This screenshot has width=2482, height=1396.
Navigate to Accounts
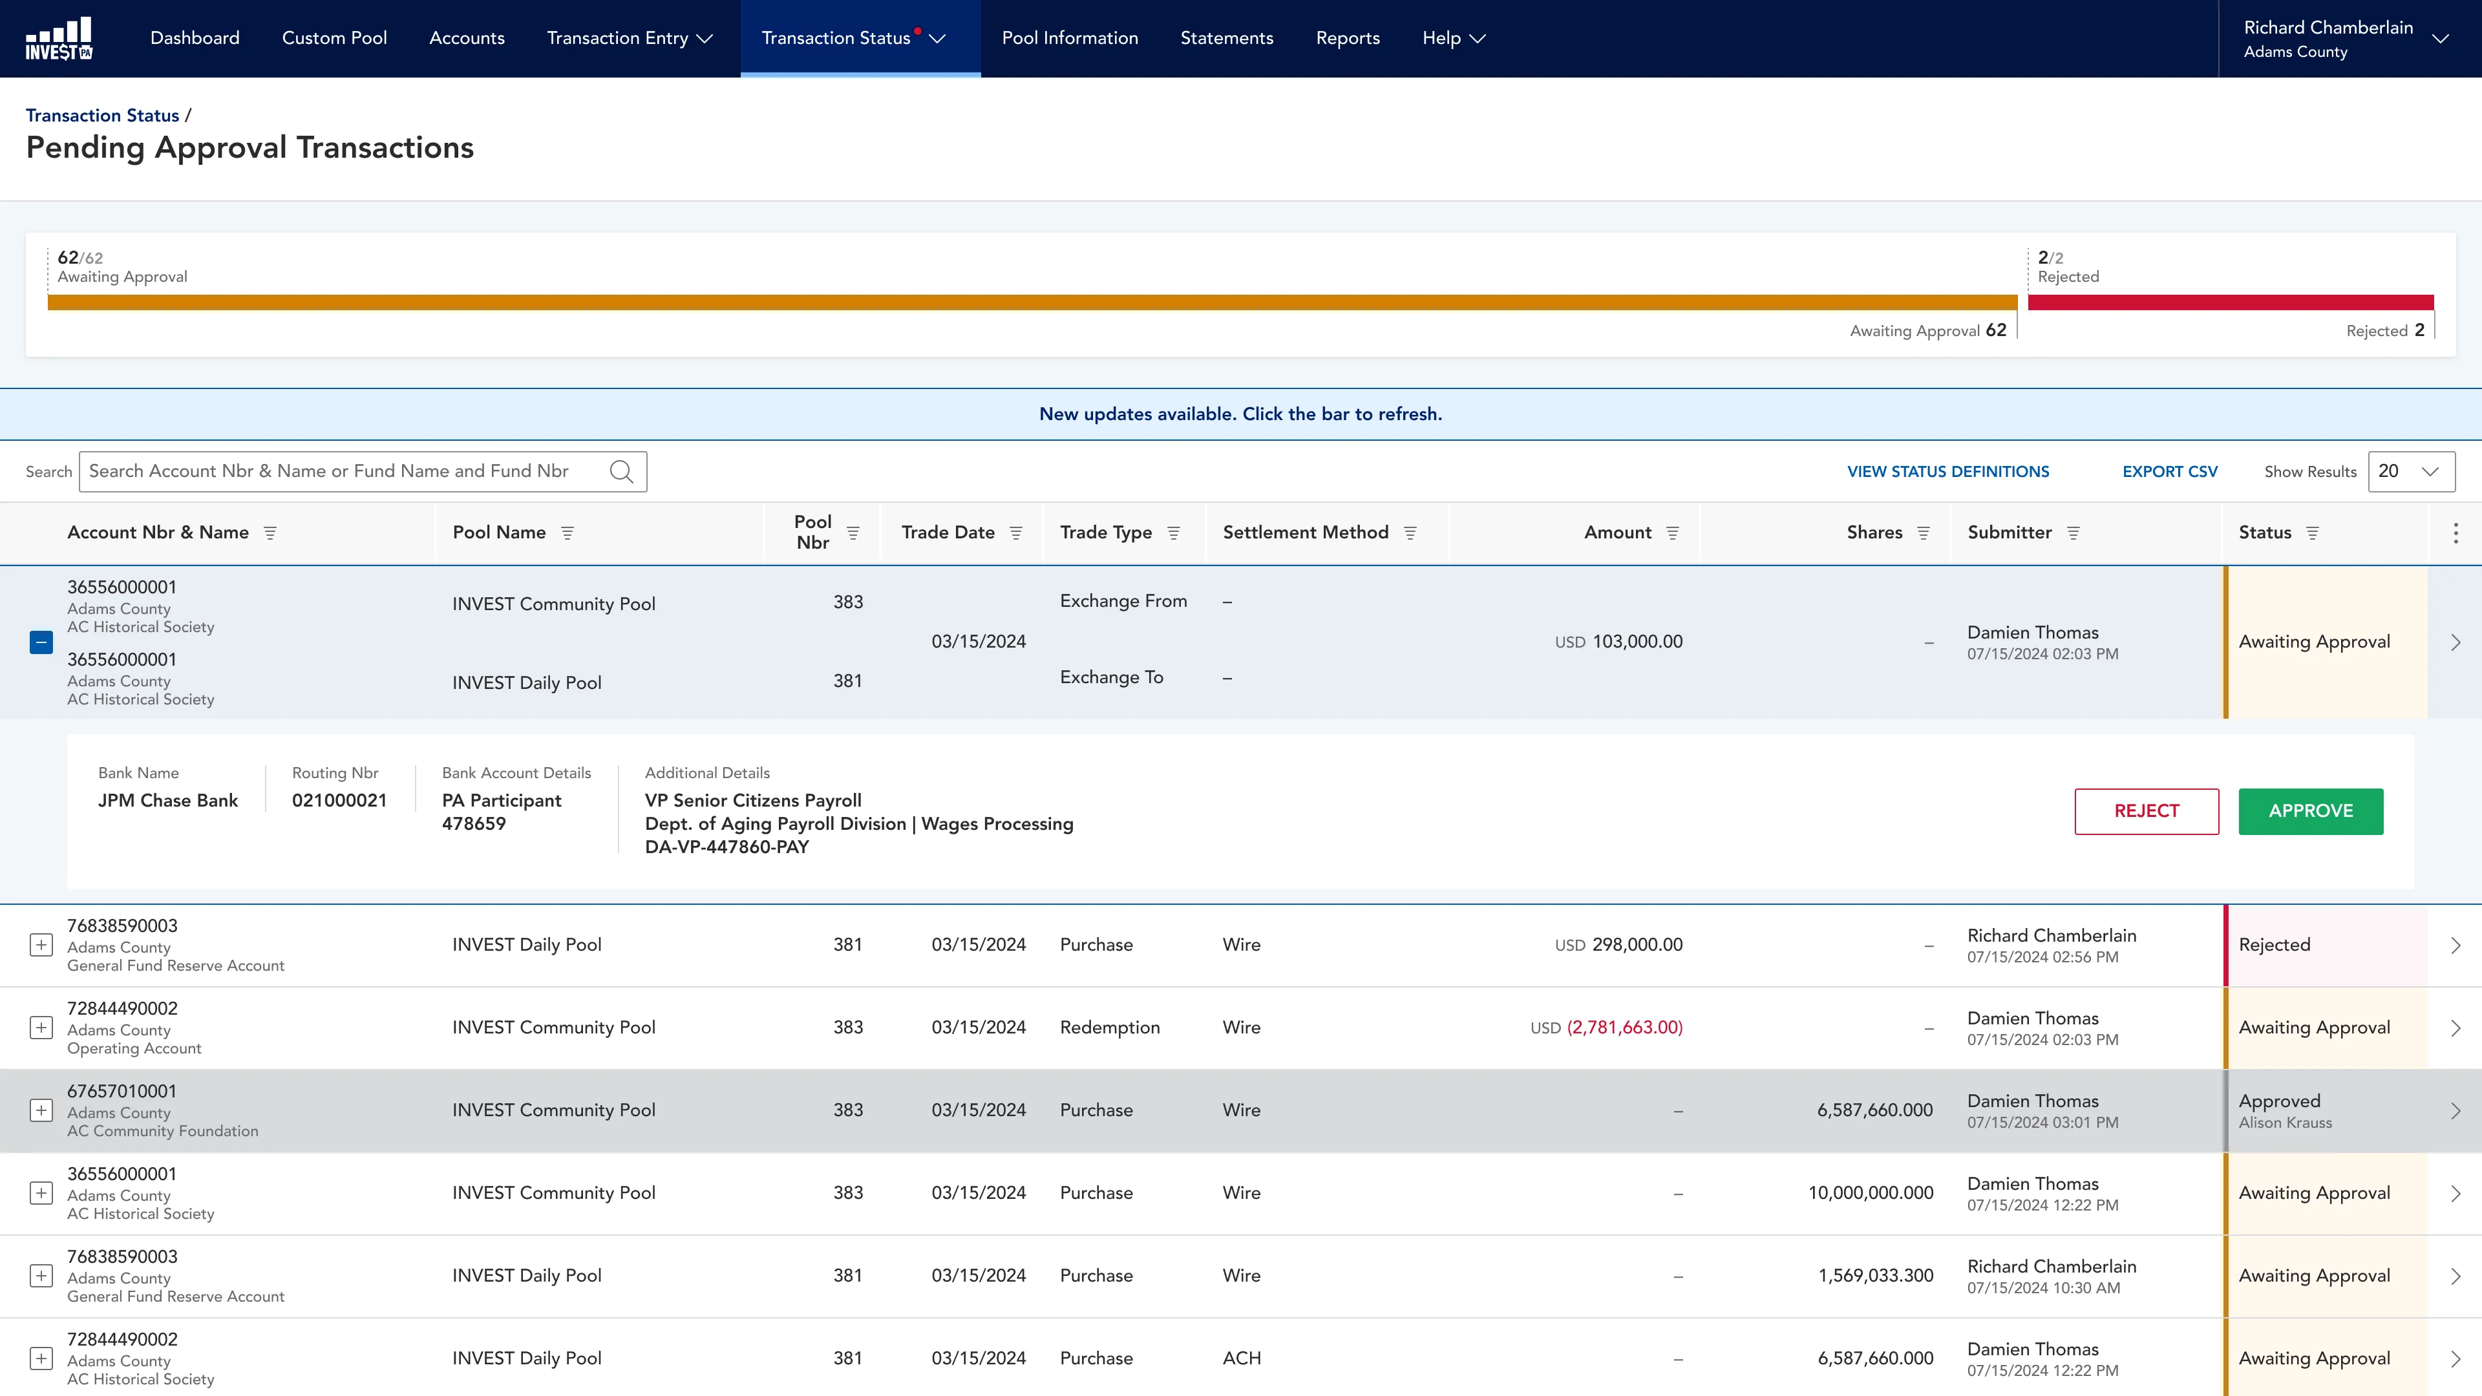click(466, 39)
